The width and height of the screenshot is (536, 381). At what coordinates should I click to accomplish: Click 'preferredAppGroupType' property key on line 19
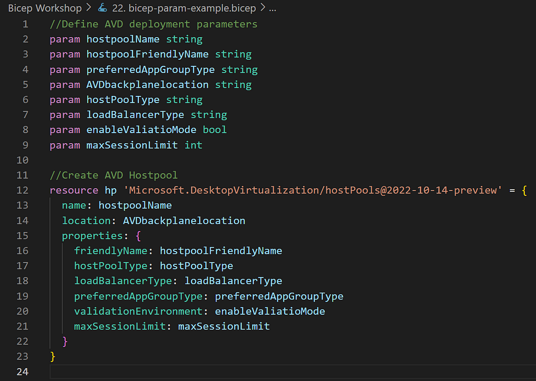point(138,296)
